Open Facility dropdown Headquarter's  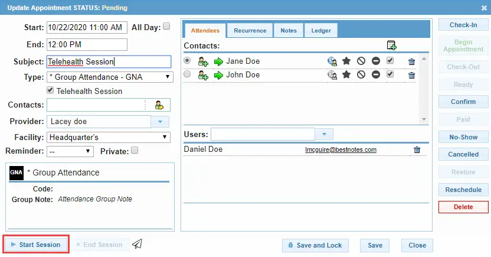point(109,137)
